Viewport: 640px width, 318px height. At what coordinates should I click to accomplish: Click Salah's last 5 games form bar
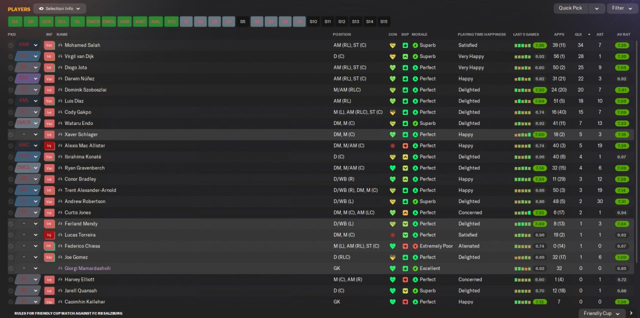click(522, 45)
